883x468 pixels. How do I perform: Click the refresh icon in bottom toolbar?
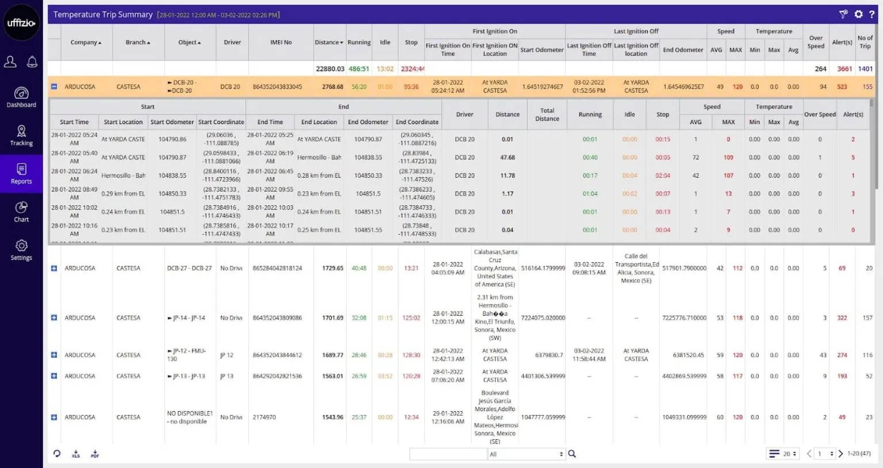click(x=57, y=454)
